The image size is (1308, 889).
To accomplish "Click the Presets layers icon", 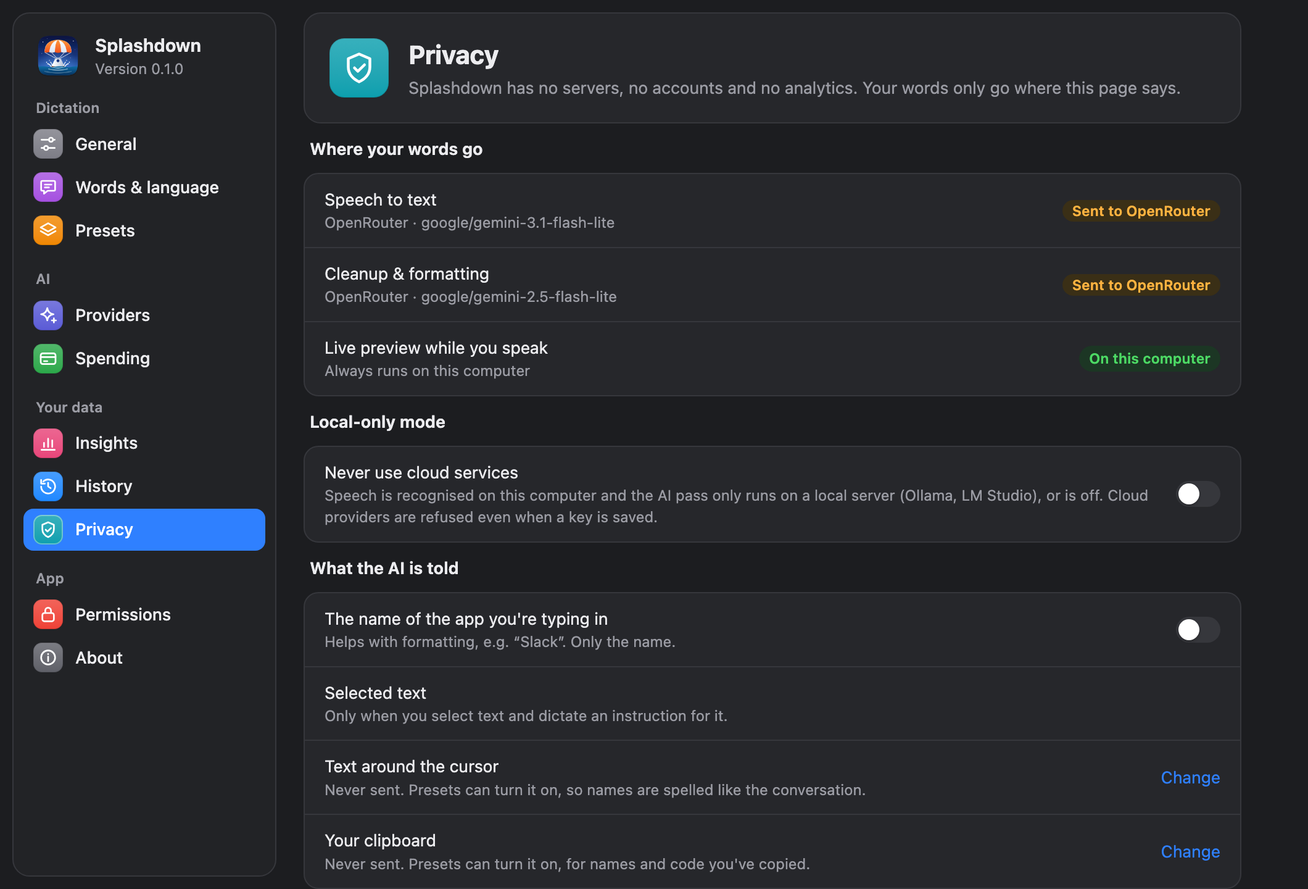I will pos(48,230).
